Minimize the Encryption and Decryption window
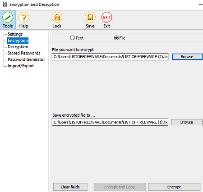 point(201,5)
